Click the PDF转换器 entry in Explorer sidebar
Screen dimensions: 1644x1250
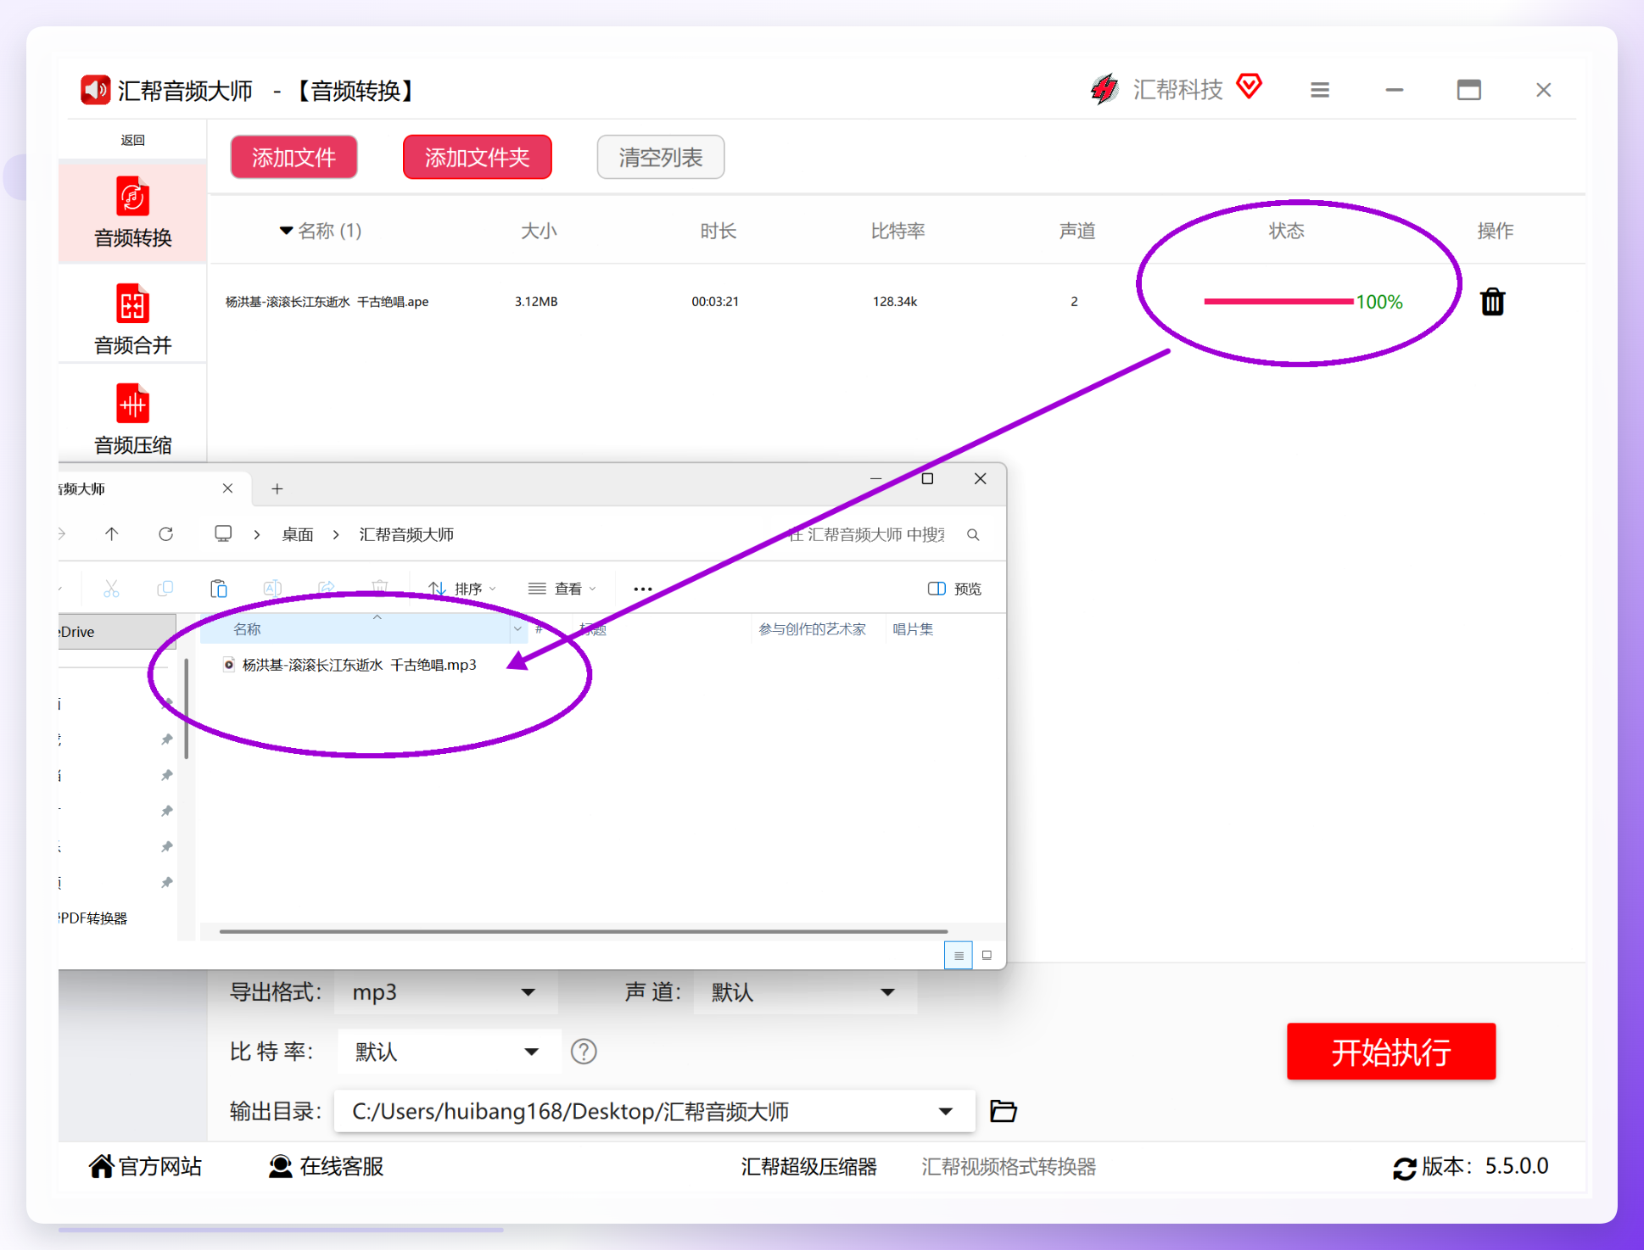(x=93, y=918)
